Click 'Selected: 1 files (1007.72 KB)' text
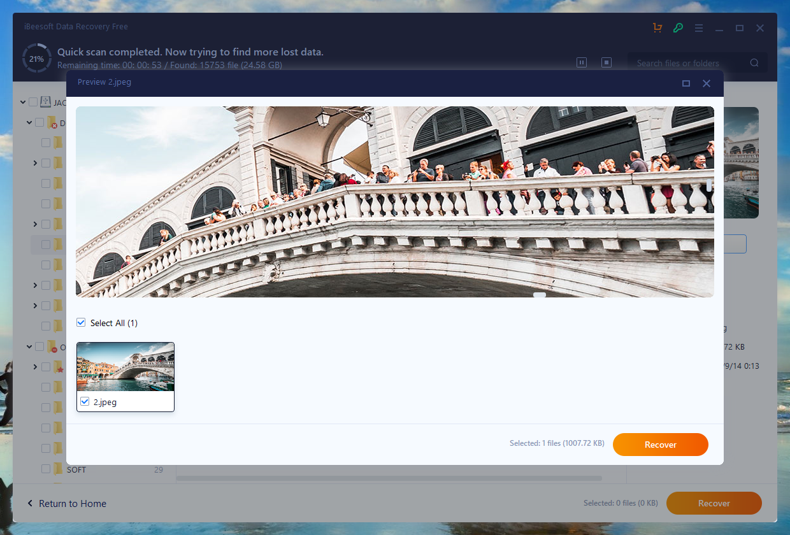The image size is (790, 535). click(x=557, y=443)
